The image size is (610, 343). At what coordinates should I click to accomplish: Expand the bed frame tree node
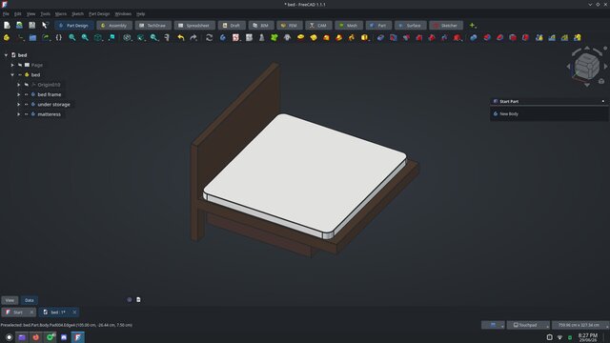[19, 94]
